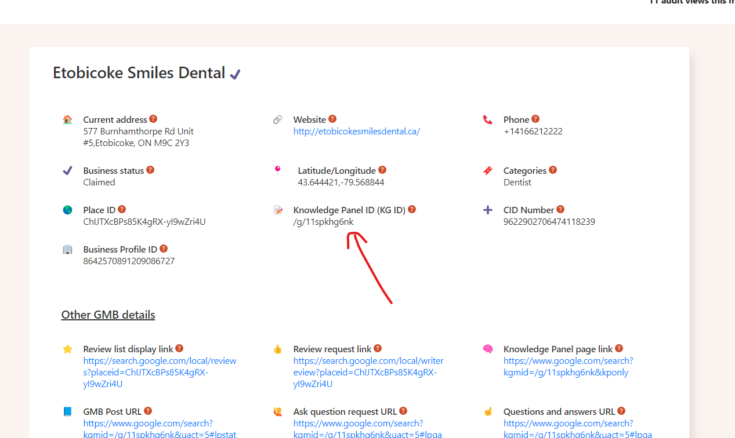Viewport: 735px width, 438px height.
Task: Click the chain-link icon next to Website
Action: click(x=278, y=119)
